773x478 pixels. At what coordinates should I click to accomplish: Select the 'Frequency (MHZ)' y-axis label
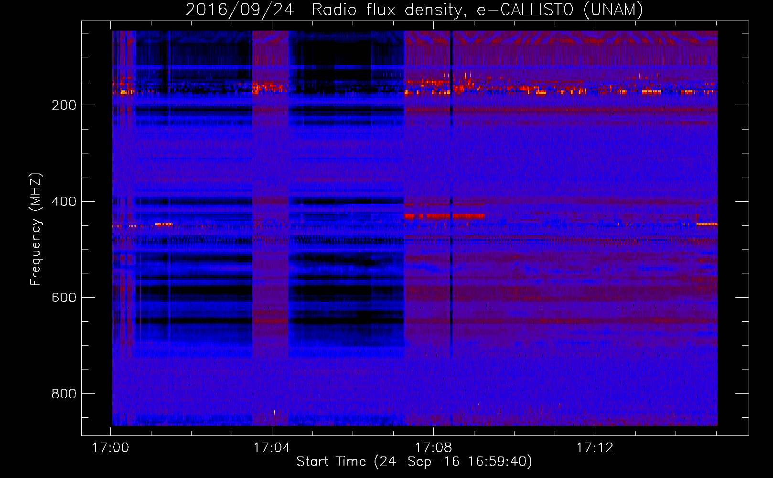pyautogui.click(x=36, y=229)
